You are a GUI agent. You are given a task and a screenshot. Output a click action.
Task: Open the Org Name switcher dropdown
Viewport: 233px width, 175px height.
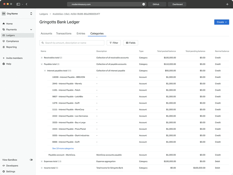click(31, 13)
